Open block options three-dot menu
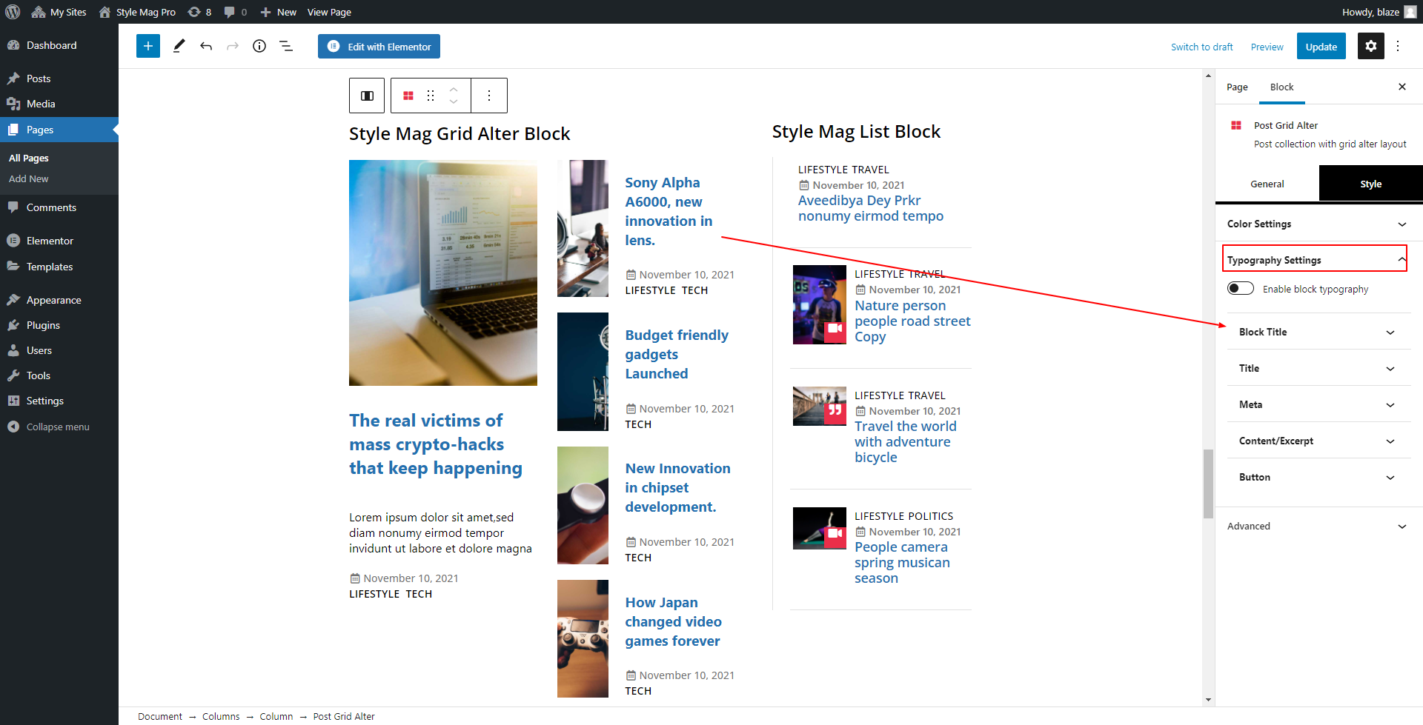 (x=489, y=96)
